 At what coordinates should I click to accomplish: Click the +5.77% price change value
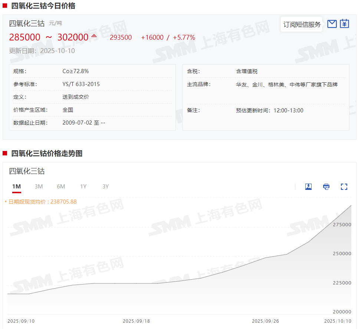[184, 37]
